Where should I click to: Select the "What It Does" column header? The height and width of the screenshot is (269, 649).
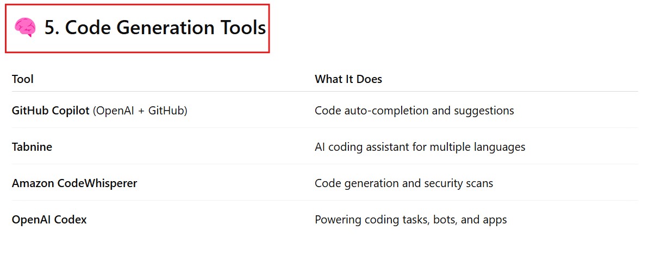(348, 79)
